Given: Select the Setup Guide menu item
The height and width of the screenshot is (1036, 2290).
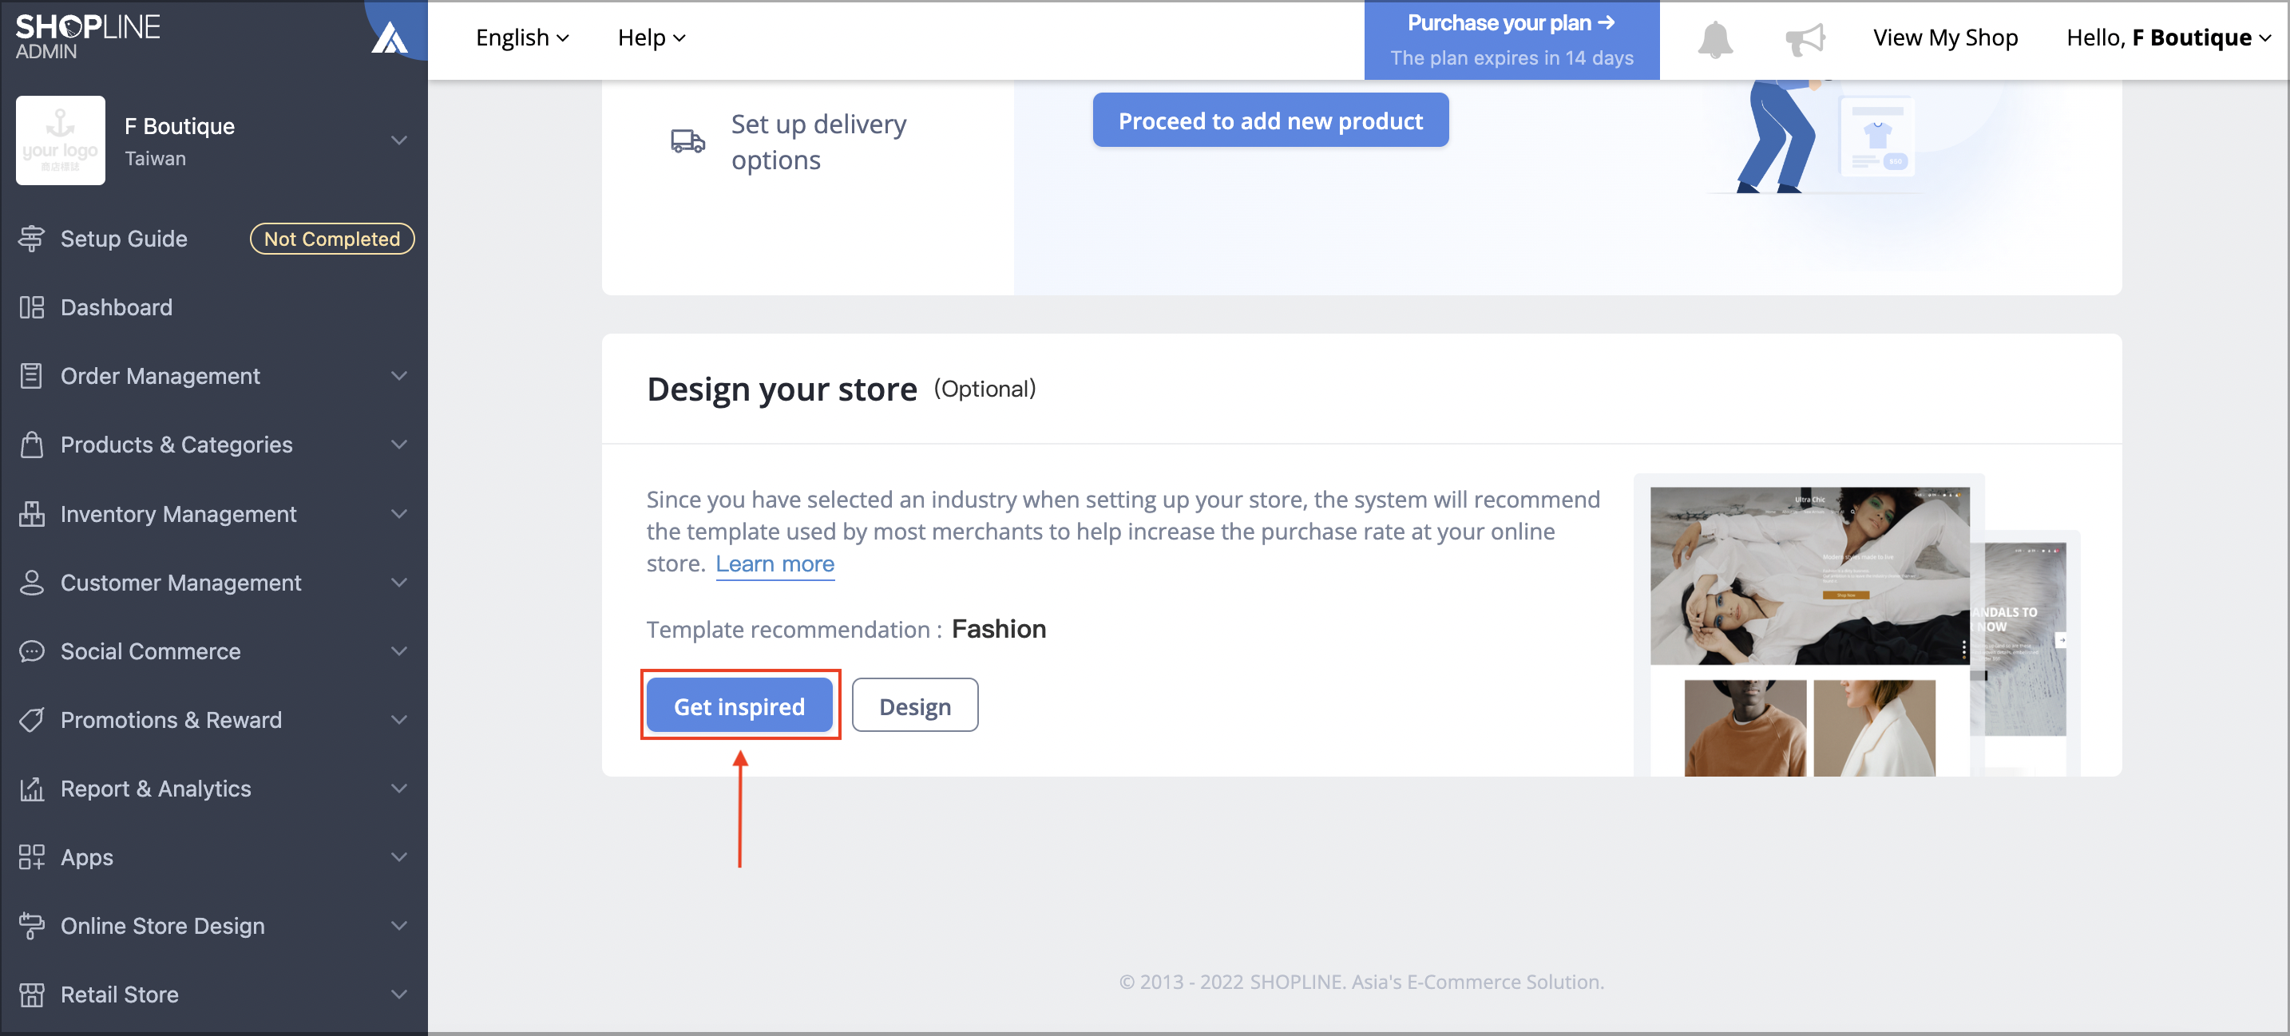Looking at the screenshot, I should 124,238.
